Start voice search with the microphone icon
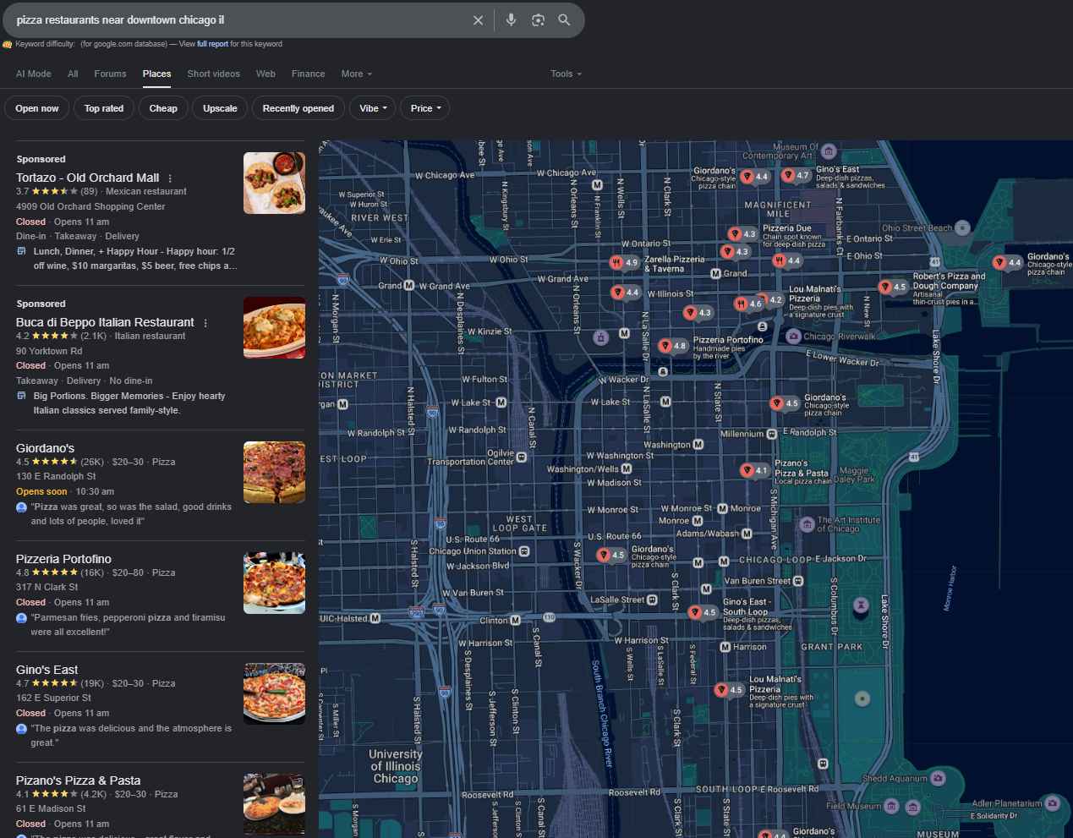Viewport: 1073px width, 838px height. pyautogui.click(x=512, y=19)
